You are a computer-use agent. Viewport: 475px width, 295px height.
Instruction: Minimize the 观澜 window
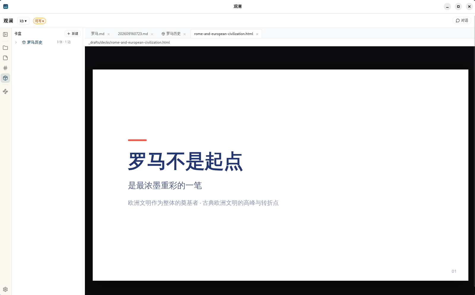point(447,7)
